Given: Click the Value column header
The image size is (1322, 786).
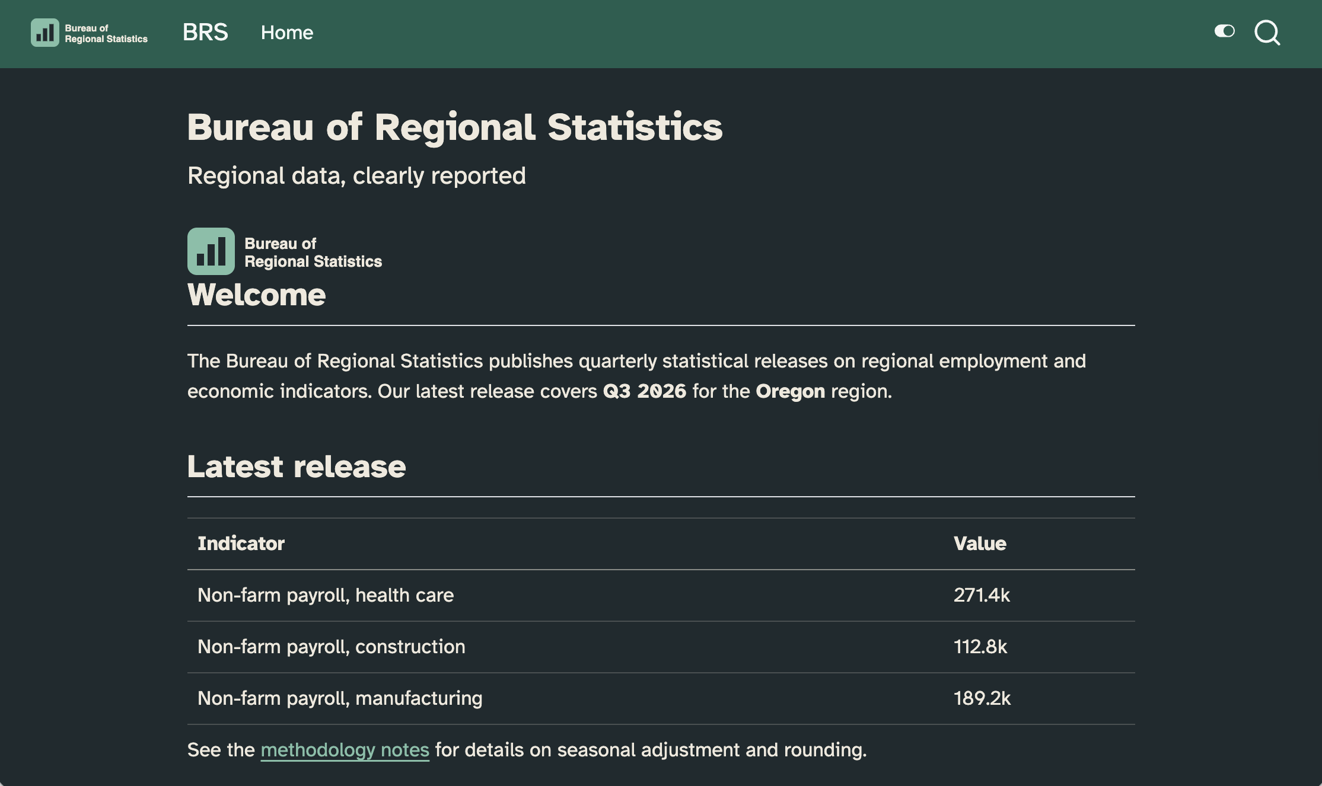Looking at the screenshot, I should click(x=980, y=544).
